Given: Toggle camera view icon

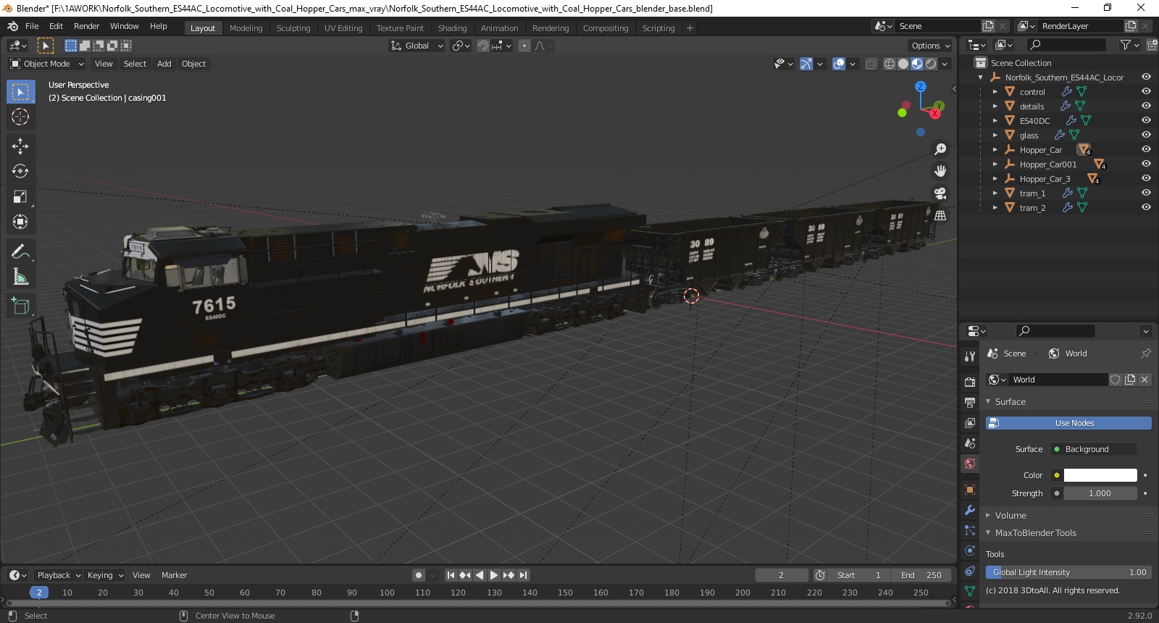Looking at the screenshot, I should (x=940, y=193).
